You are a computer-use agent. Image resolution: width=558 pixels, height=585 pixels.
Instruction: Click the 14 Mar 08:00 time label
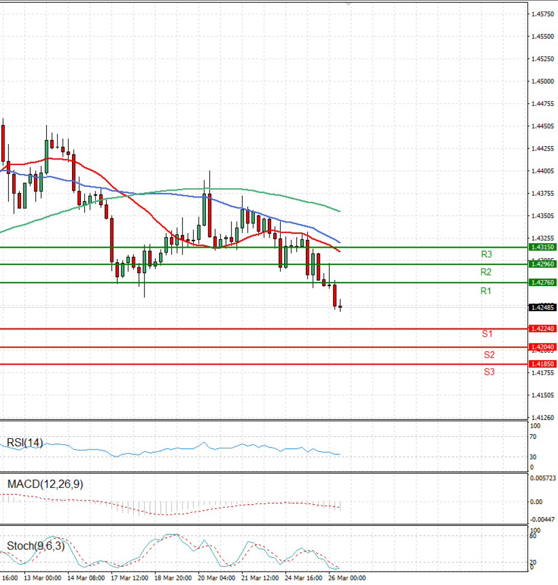tap(86, 578)
